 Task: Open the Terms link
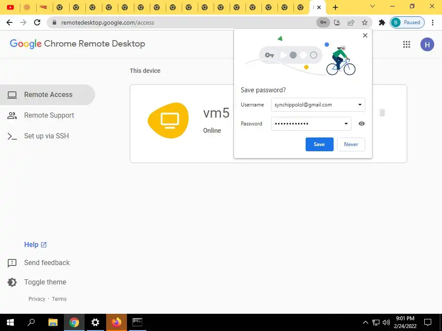click(x=59, y=299)
